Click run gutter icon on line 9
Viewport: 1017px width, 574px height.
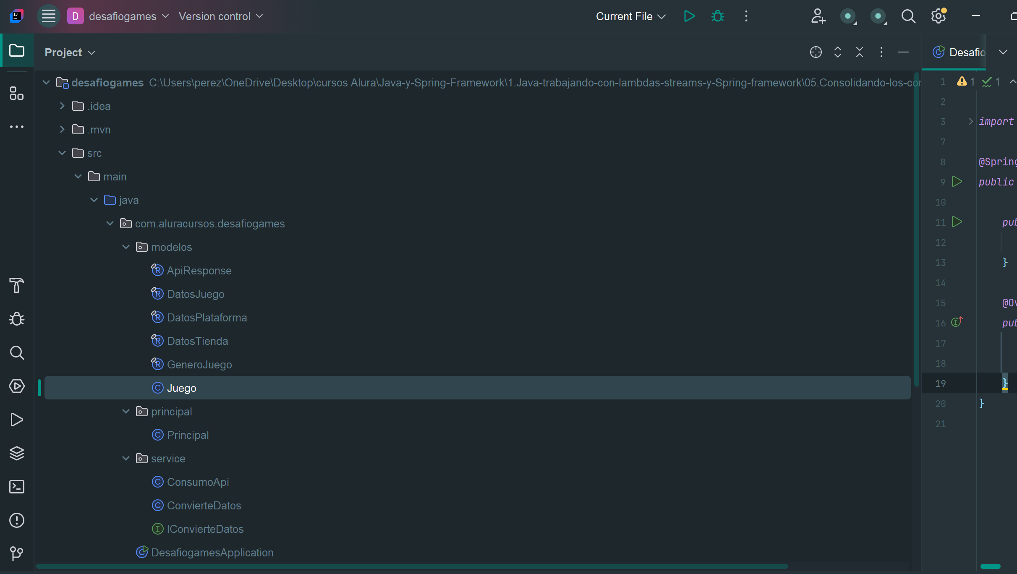click(957, 182)
